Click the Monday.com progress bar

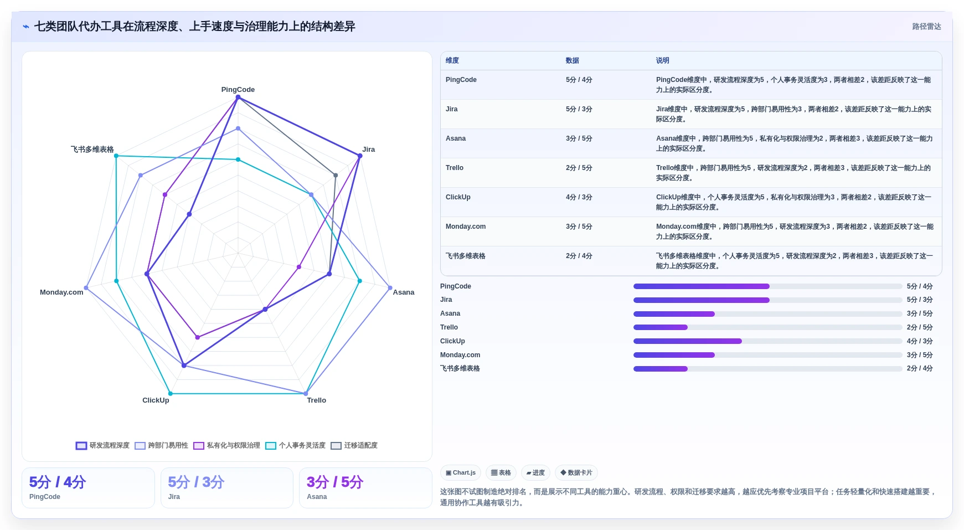click(768, 355)
